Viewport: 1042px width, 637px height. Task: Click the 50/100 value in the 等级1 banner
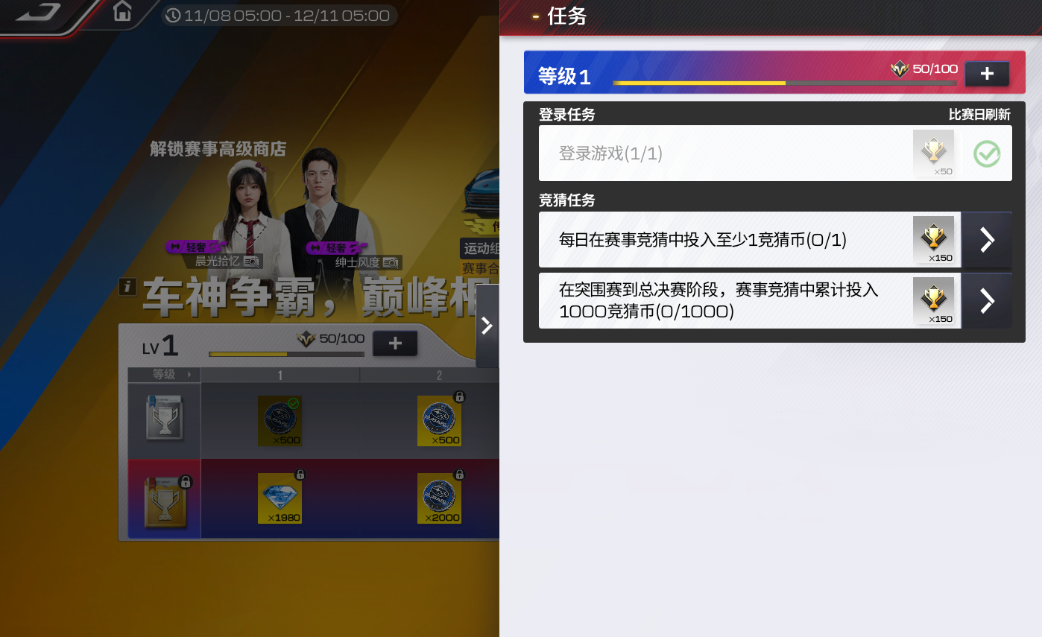tap(935, 69)
